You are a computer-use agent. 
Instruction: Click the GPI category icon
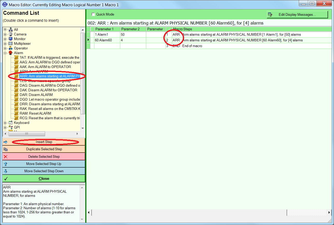coord(11,127)
